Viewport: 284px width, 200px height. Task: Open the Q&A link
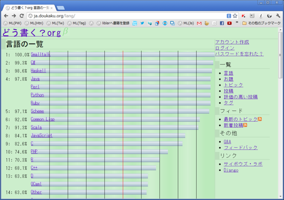(227, 142)
